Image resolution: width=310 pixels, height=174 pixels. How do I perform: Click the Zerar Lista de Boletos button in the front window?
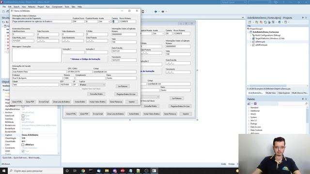(62, 102)
